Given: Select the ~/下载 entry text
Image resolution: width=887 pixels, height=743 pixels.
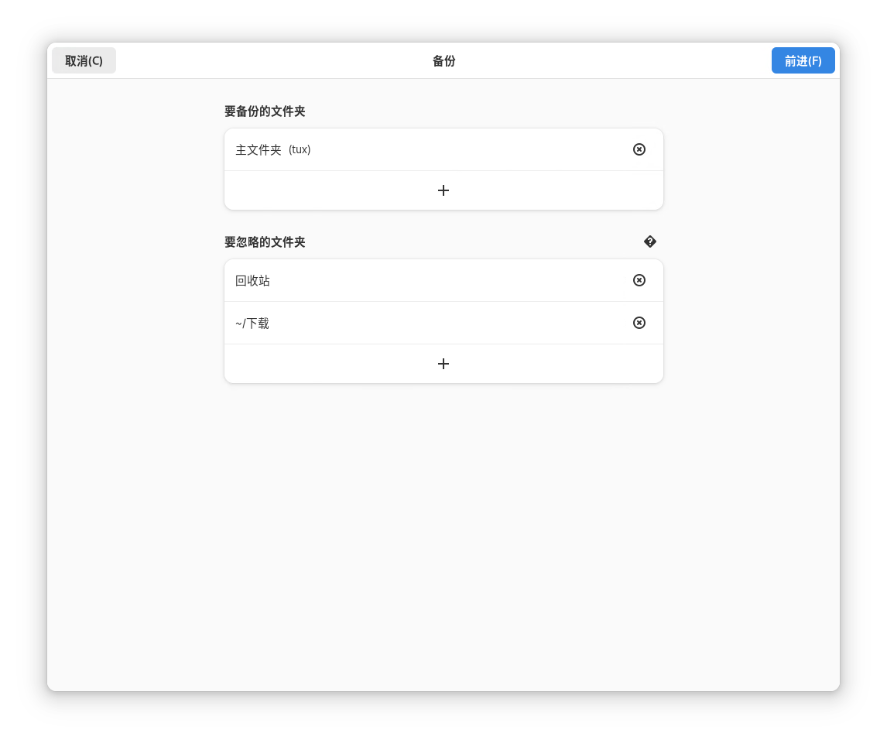Looking at the screenshot, I should (252, 324).
